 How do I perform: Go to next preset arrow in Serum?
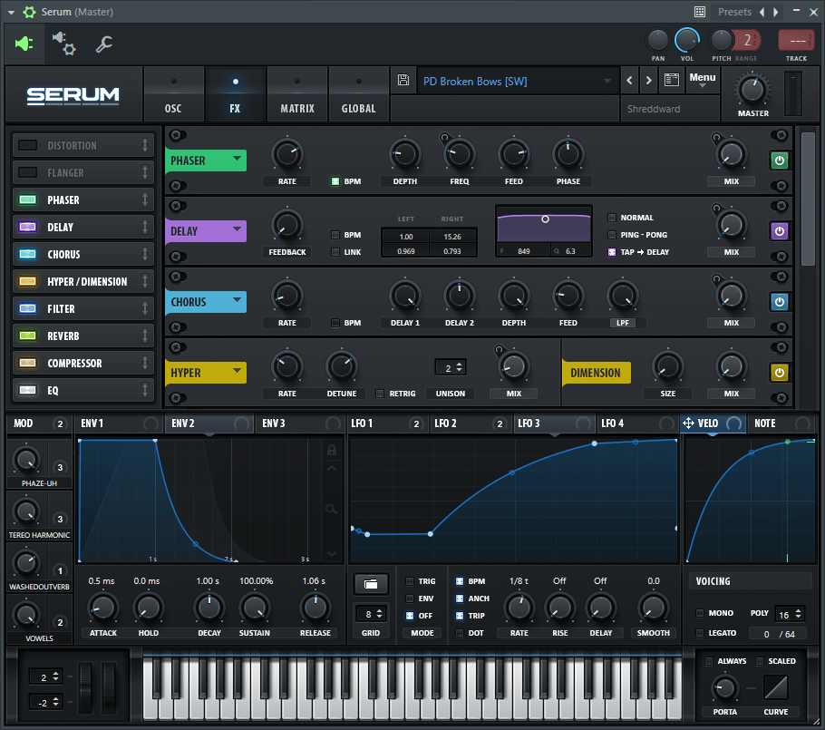point(649,81)
